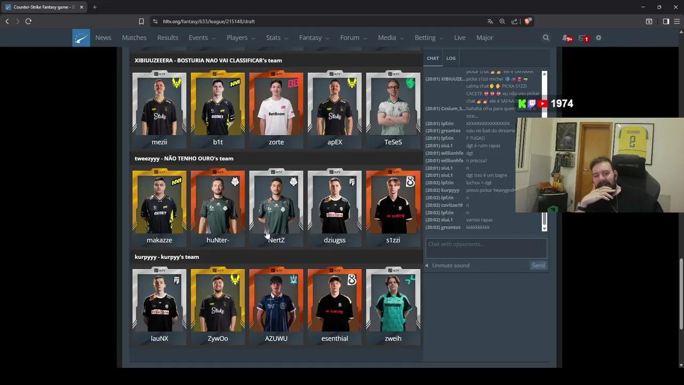Expand the Media dropdown
This screenshot has height=385, width=684.
click(391, 38)
